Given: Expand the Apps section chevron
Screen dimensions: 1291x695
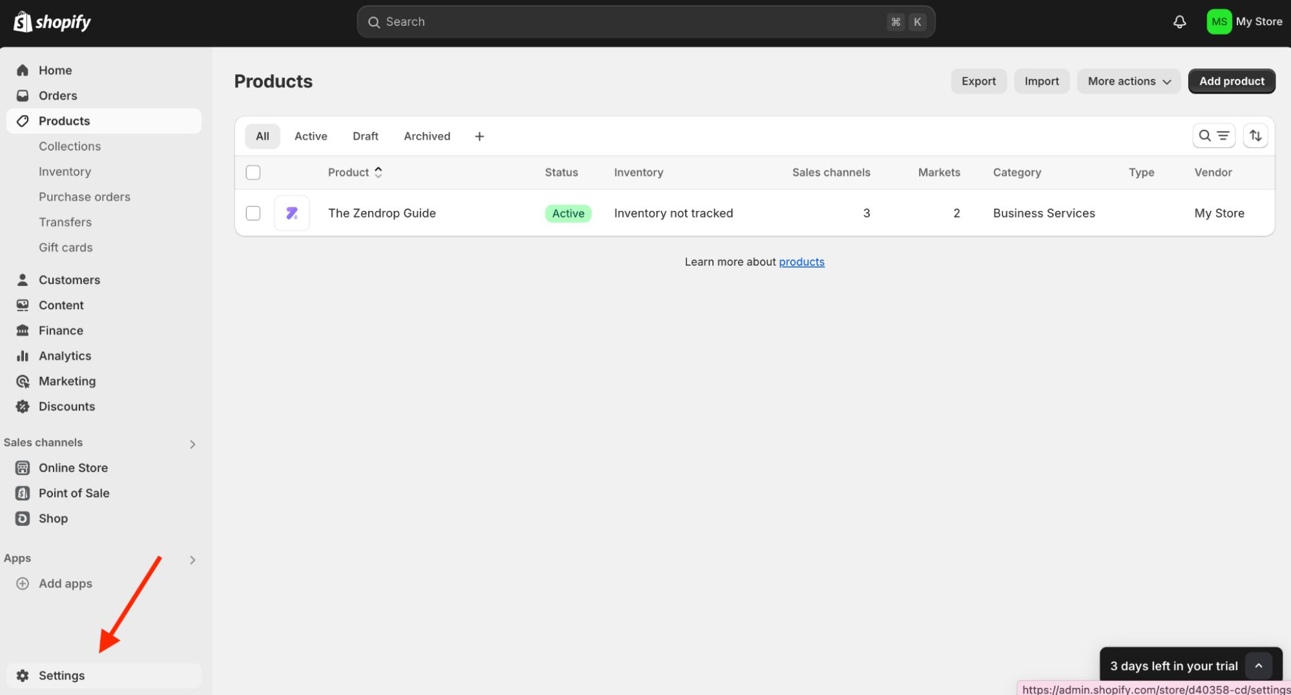Looking at the screenshot, I should (x=192, y=559).
